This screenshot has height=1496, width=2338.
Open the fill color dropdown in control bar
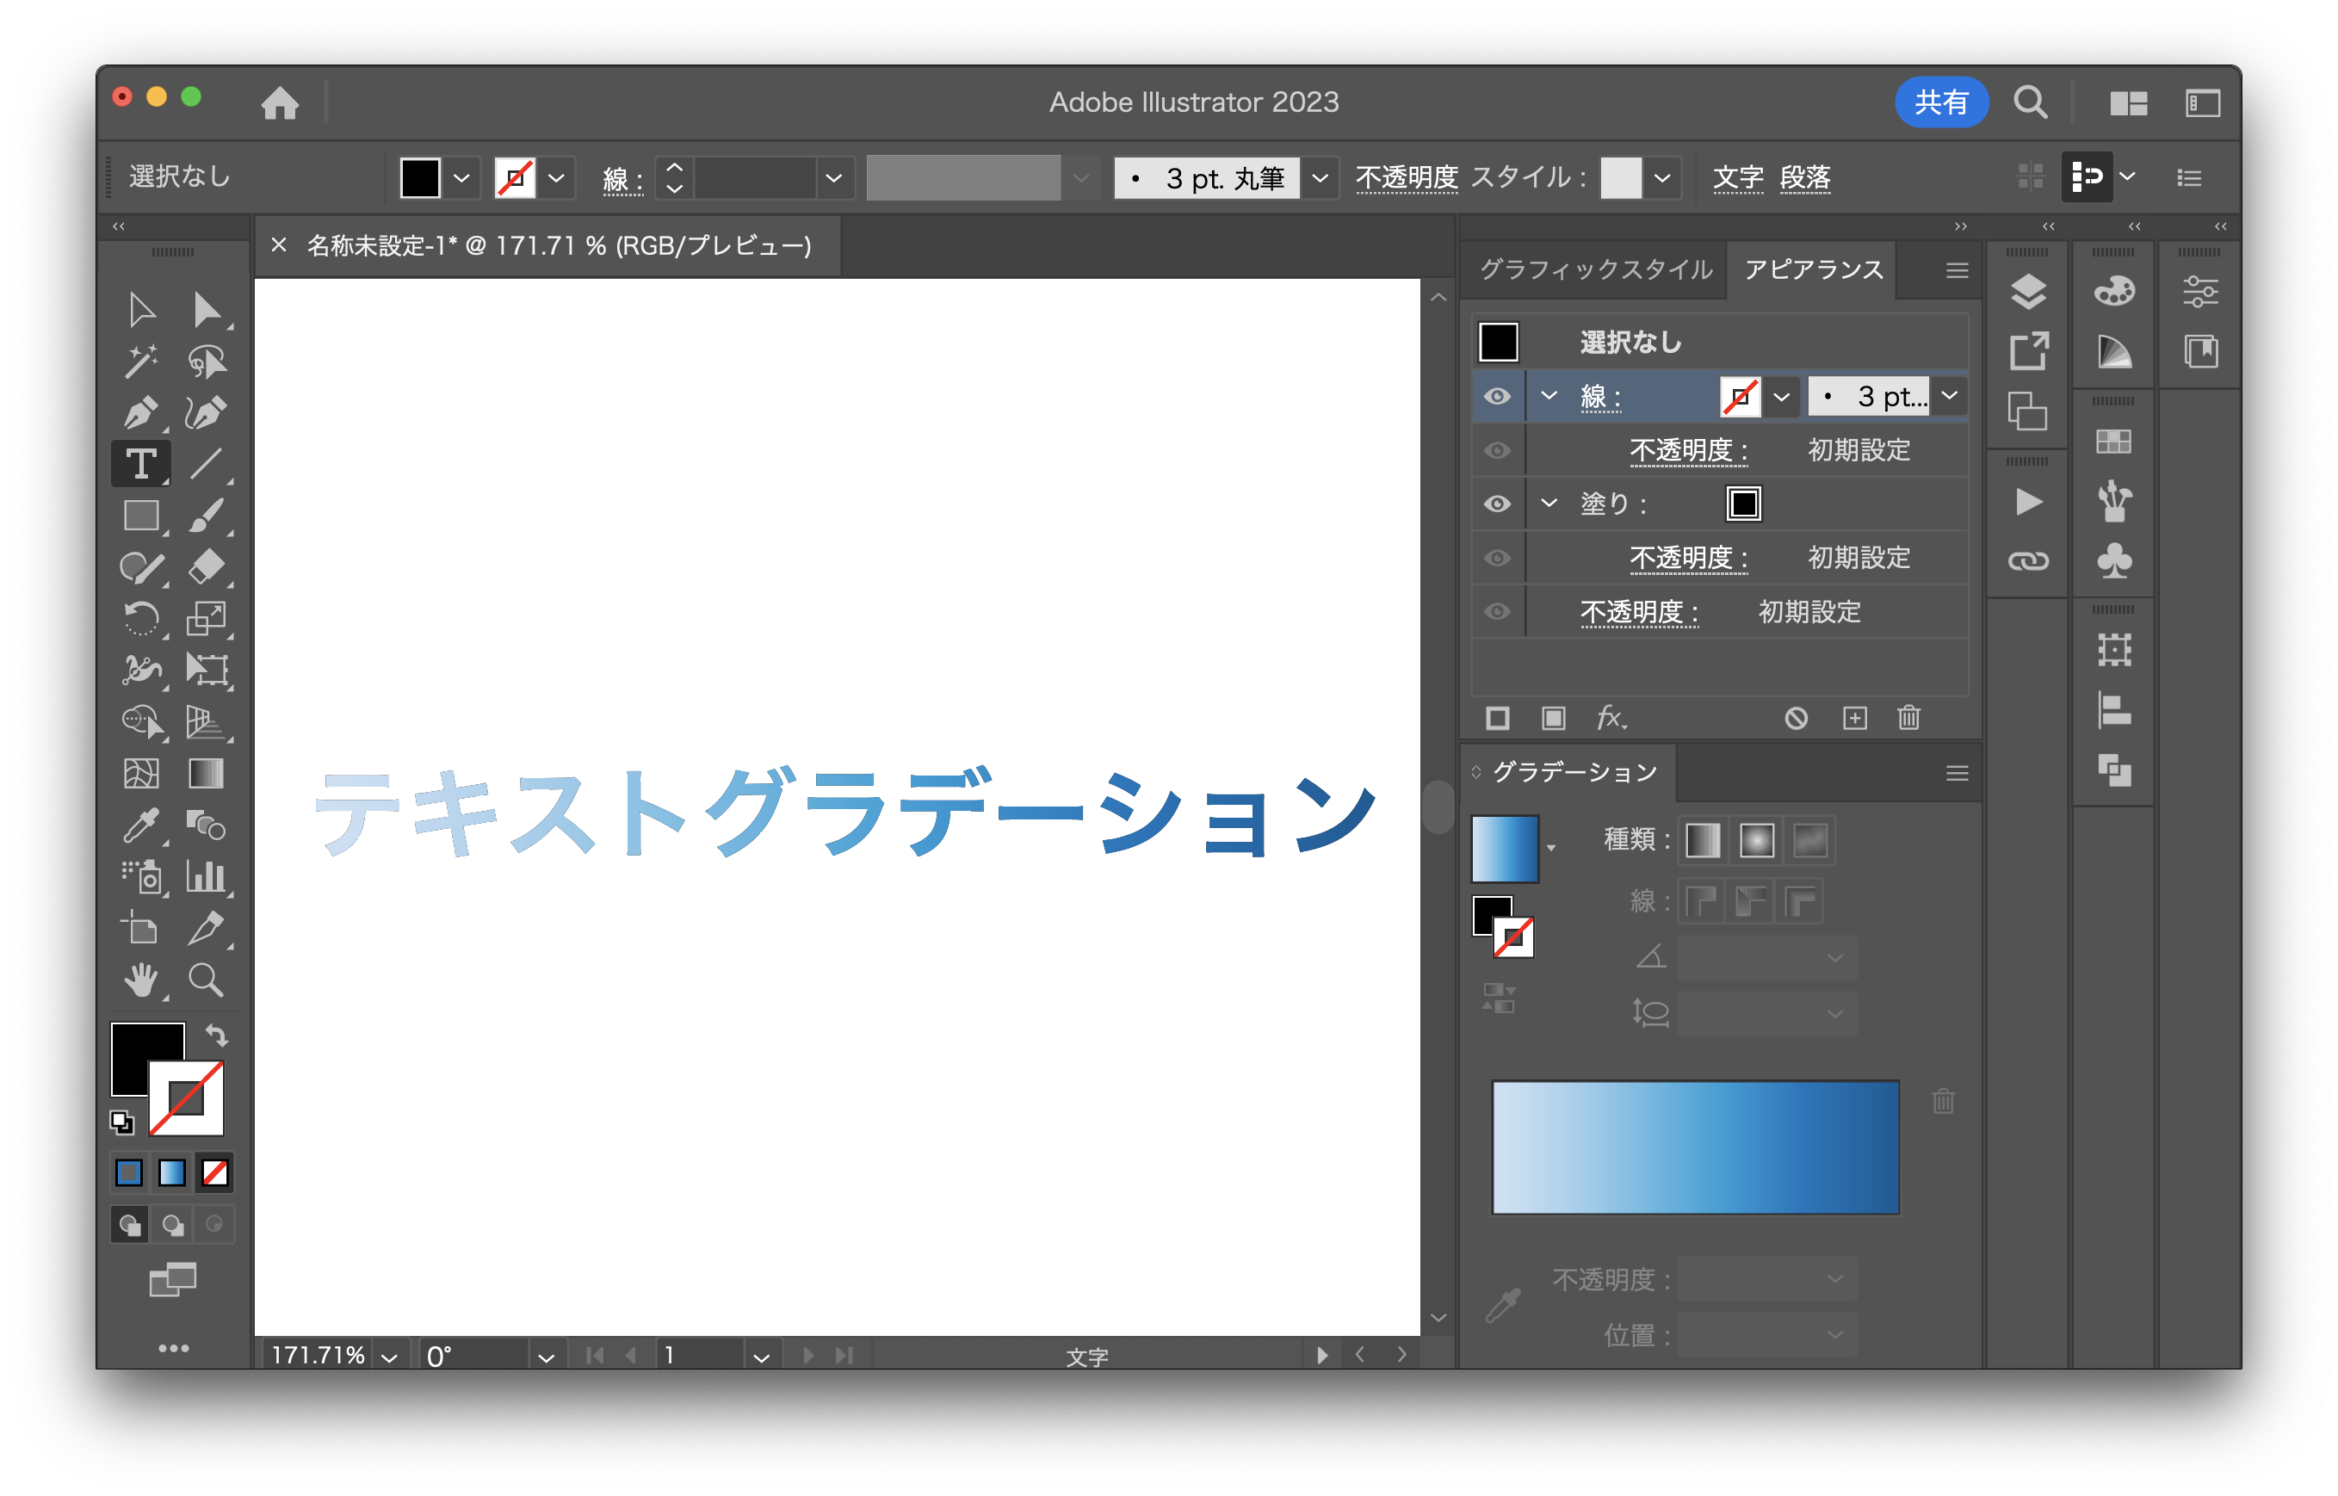(x=462, y=178)
